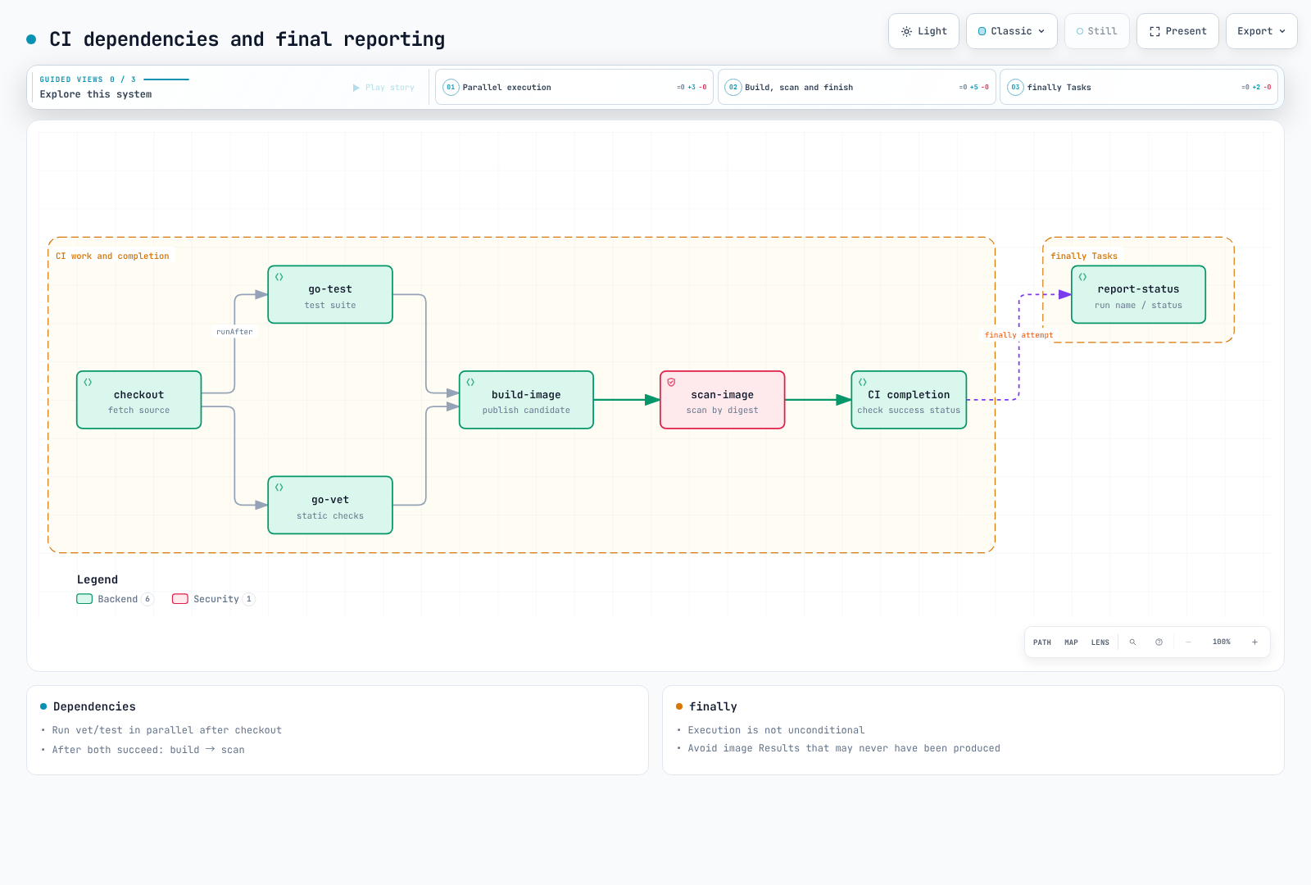Enter Present fullscreen mode
Viewport: 1311px width, 885px height.
pyautogui.click(x=1177, y=31)
